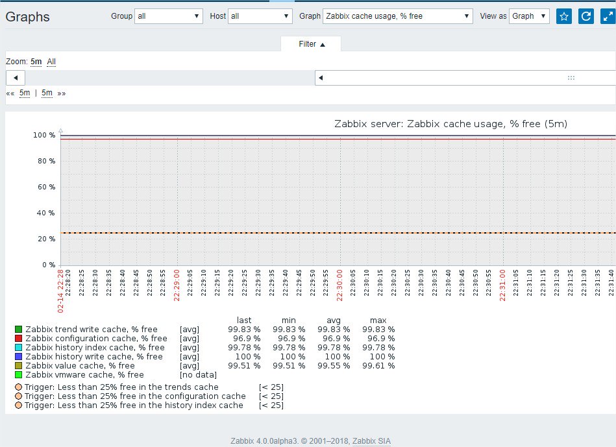The width and height of the screenshot is (616, 447).
Task: Click the cyan history index cache swatch
Action: point(18,347)
